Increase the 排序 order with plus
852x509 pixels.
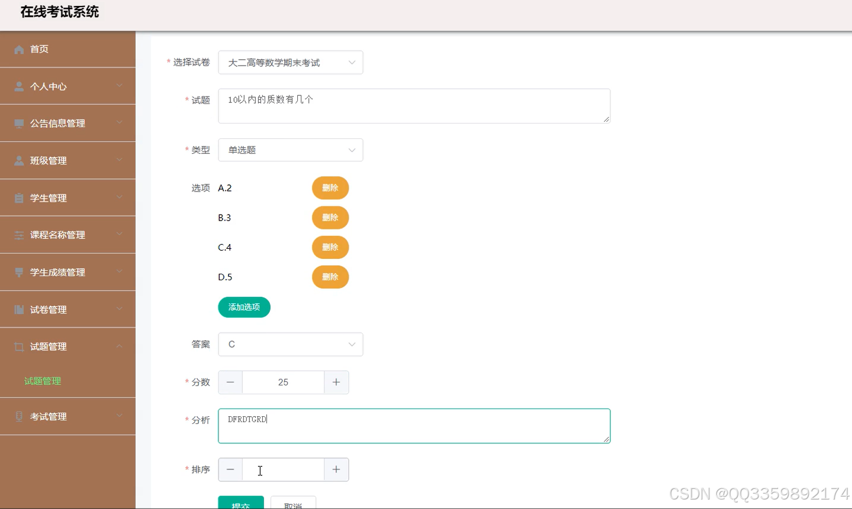(x=336, y=470)
